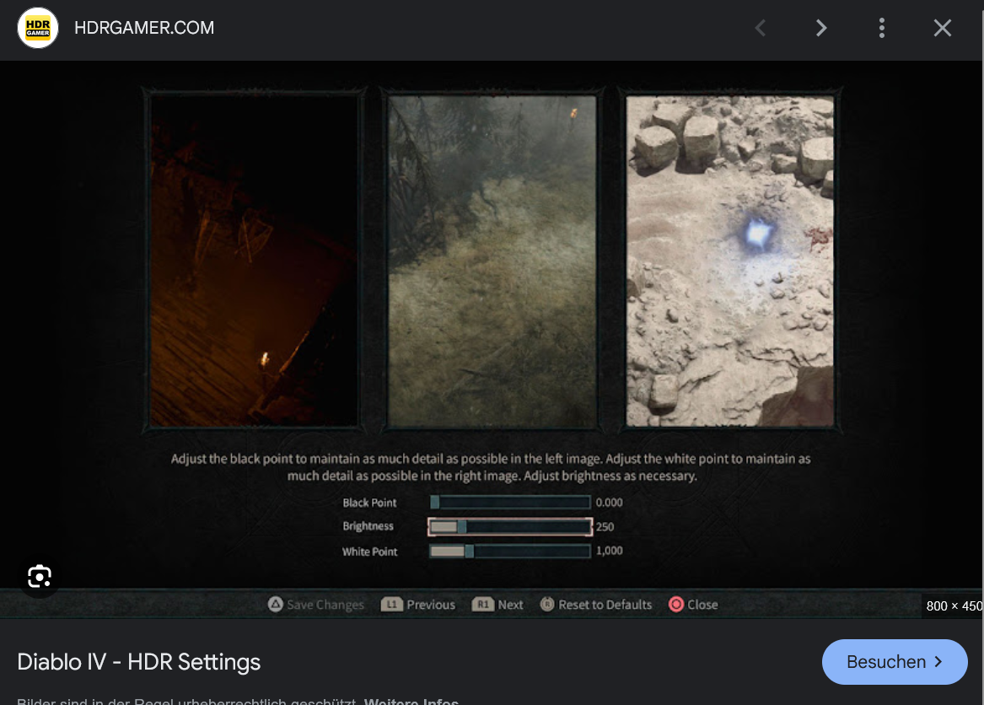Click the red circle Close icon
The image size is (984, 705).
[x=675, y=604]
